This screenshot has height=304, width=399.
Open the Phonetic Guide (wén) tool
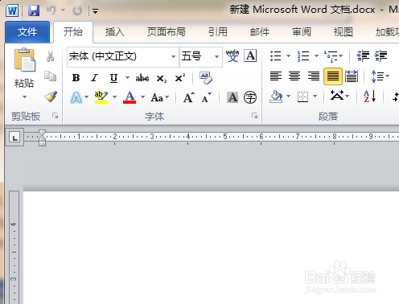[232, 55]
